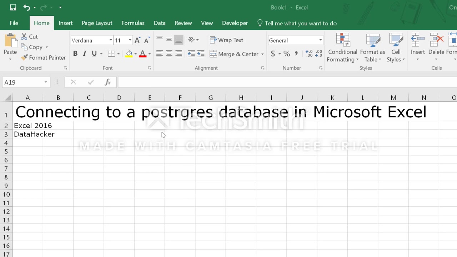Click the Save icon in quick access toolbar
This screenshot has width=457, height=257.
click(13, 7)
